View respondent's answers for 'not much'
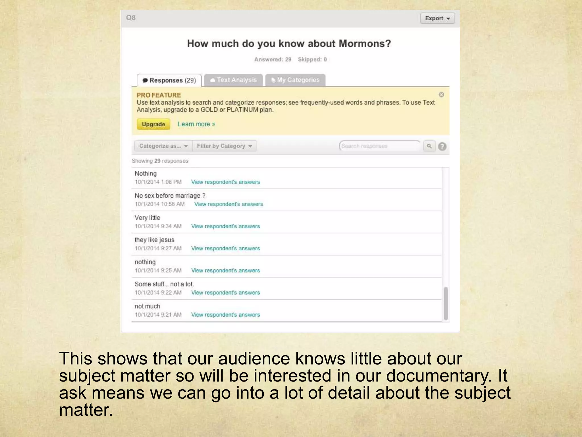The width and height of the screenshot is (582, 437). pos(226,315)
